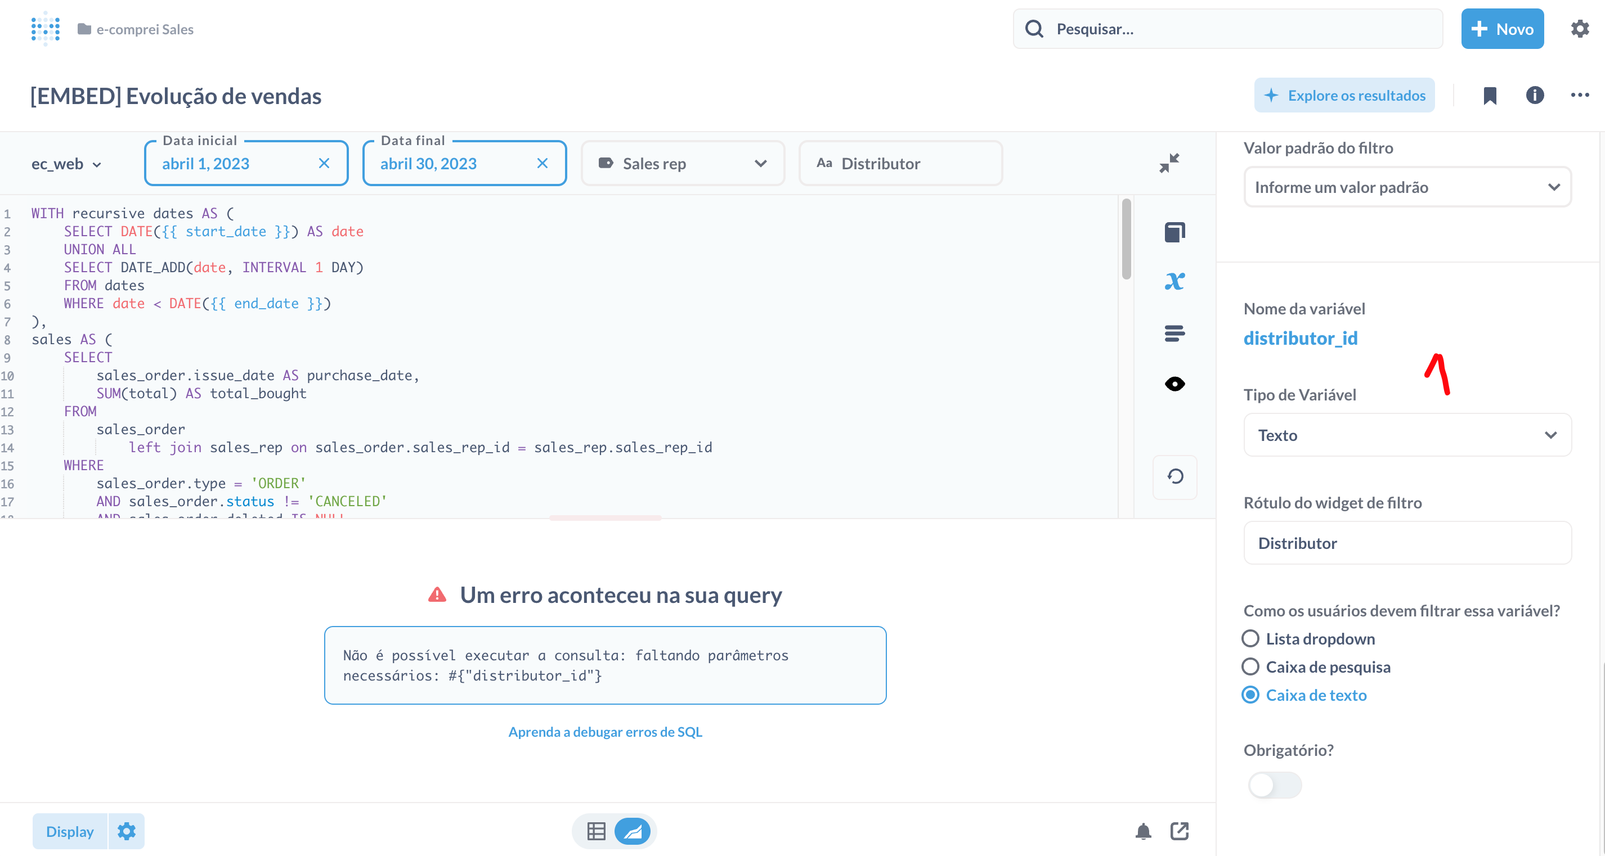
Task: Click the Explore os resultados button
Action: 1344,94
